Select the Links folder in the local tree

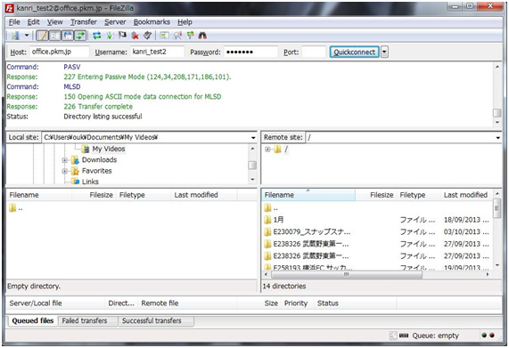click(x=90, y=182)
